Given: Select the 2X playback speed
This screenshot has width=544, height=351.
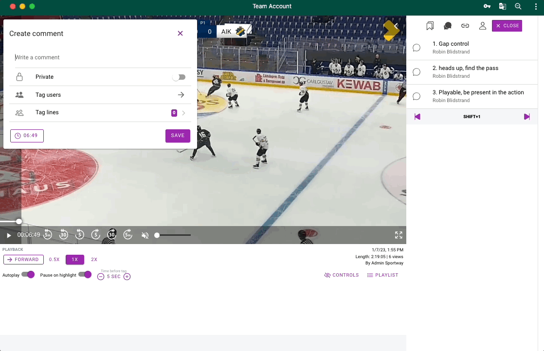Looking at the screenshot, I should click(x=94, y=260).
